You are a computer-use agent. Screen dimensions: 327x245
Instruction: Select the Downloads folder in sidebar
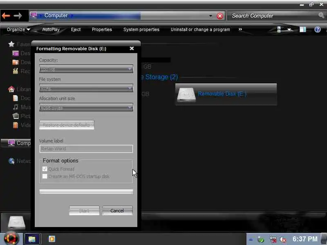click(21, 62)
